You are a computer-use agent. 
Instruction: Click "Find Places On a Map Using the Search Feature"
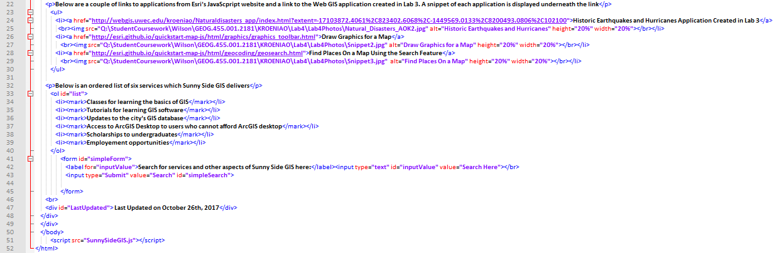pos(376,53)
